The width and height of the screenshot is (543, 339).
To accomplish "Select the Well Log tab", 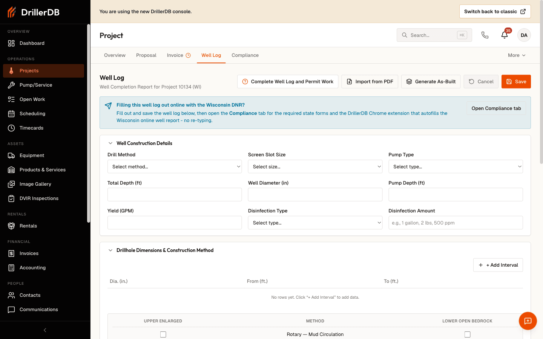I will pyautogui.click(x=211, y=55).
